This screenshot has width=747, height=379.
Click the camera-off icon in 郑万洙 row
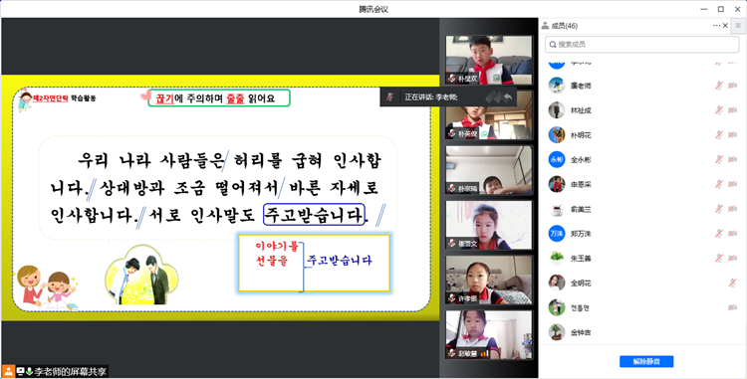732,234
